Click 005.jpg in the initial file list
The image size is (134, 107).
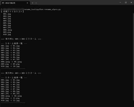(7, 23)
